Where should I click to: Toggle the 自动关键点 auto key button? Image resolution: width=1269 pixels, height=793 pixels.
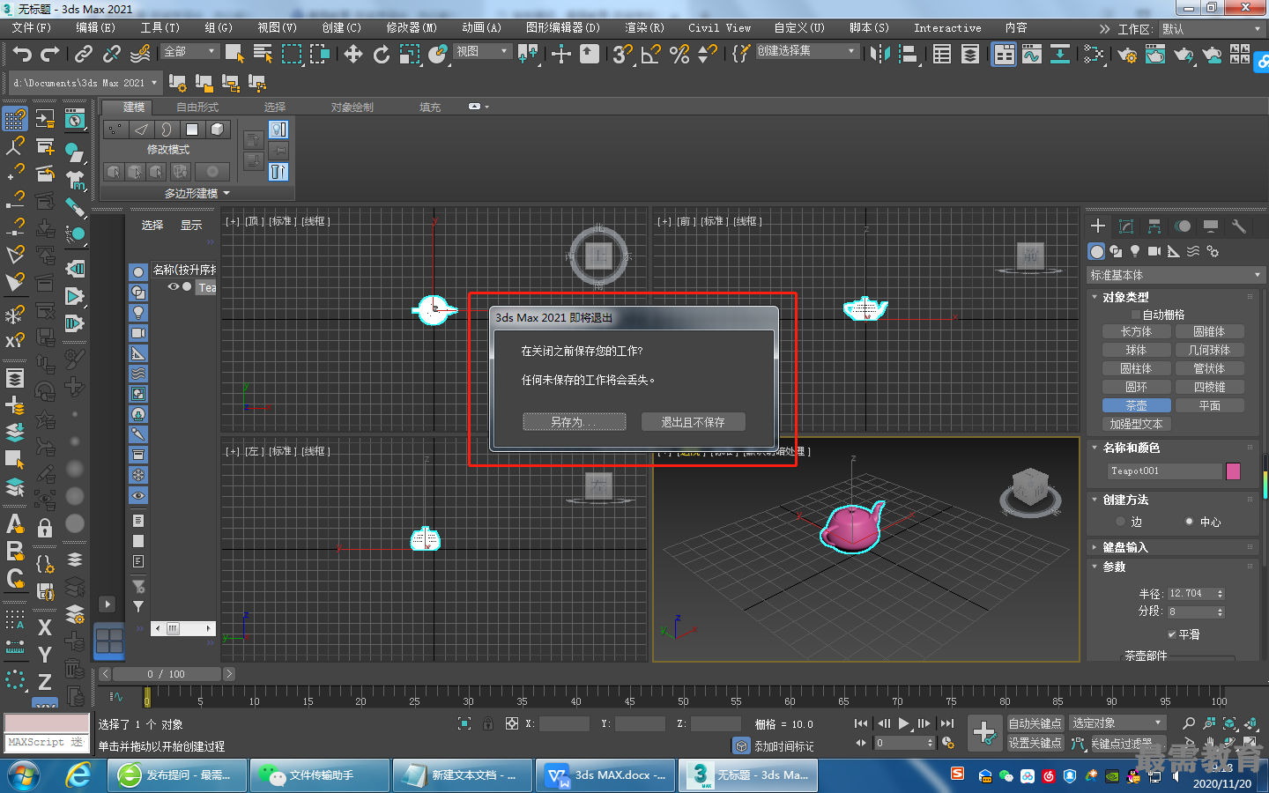1035,723
